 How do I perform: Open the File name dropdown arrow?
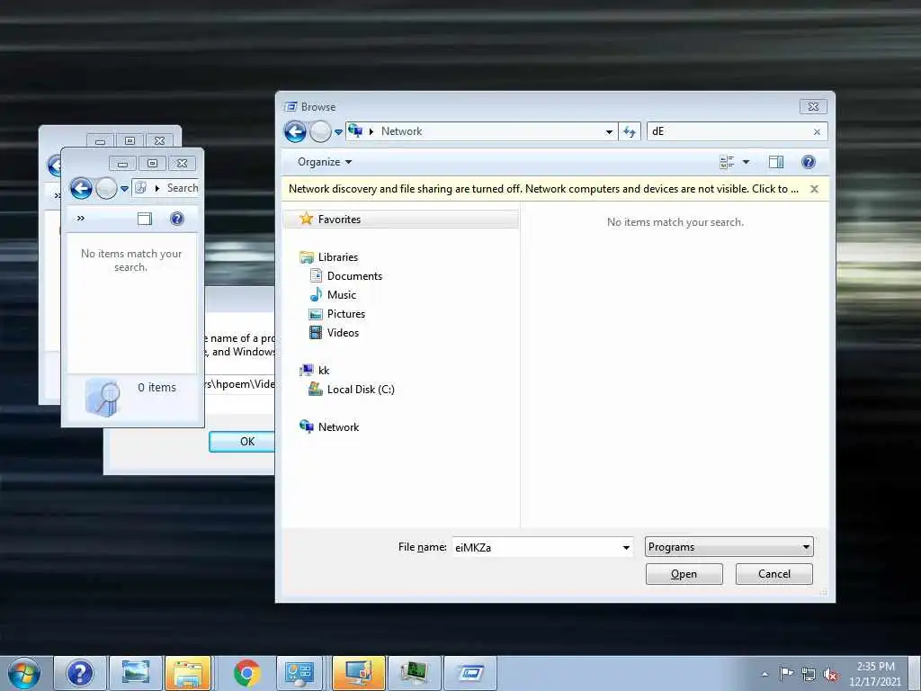[x=626, y=548]
